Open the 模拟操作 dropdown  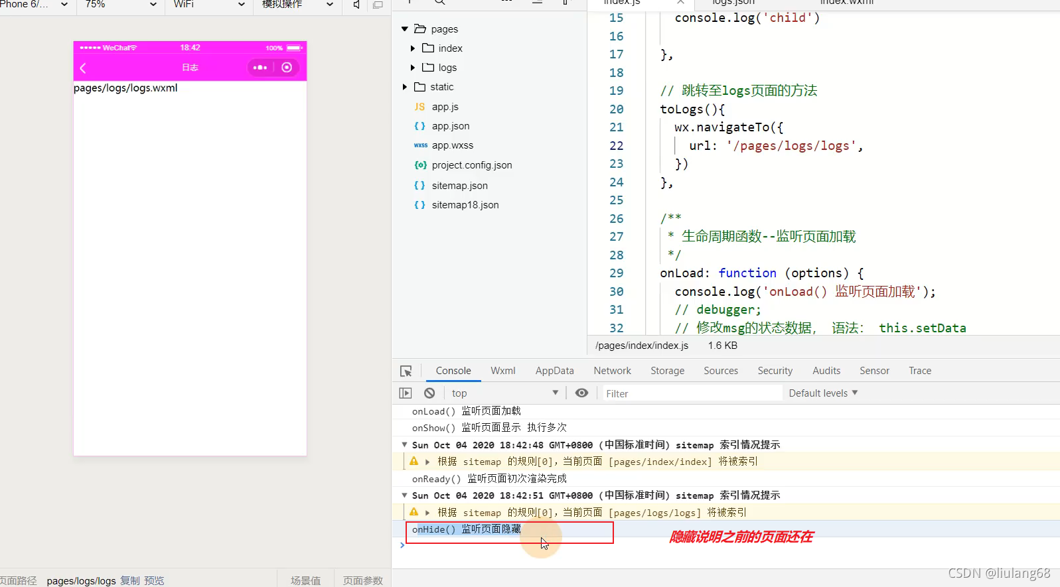pyautogui.click(x=297, y=5)
